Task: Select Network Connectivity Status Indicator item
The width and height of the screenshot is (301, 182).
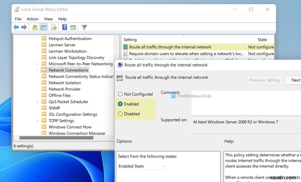Action: click(81, 76)
